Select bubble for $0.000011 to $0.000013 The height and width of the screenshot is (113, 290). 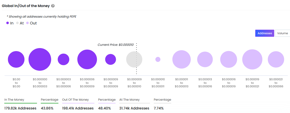click(182, 59)
